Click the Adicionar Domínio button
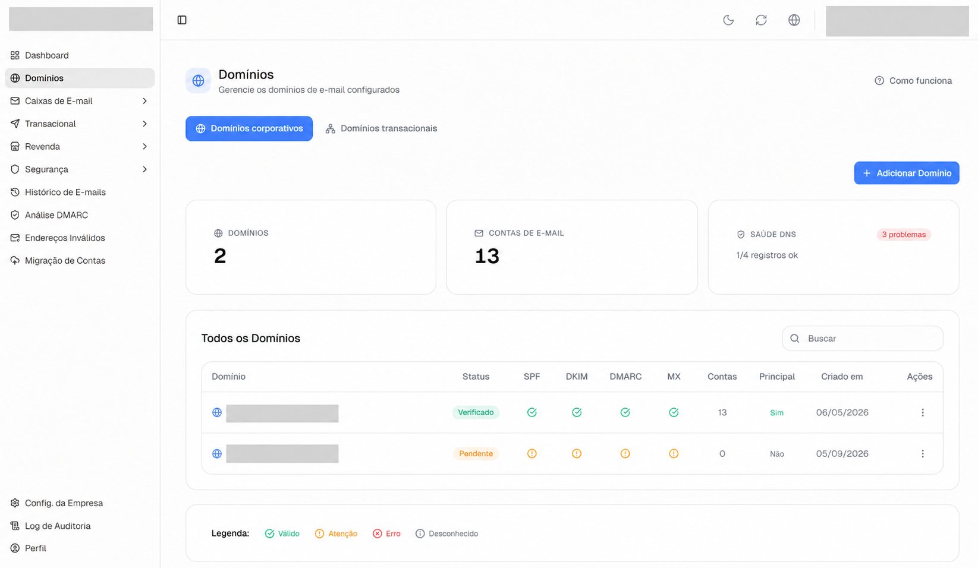The height and width of the screenshot is (568, 978). coord(907,173)
